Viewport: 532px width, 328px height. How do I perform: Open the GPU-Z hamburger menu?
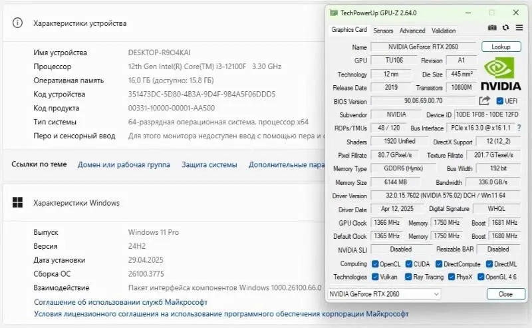pos(519,28)
